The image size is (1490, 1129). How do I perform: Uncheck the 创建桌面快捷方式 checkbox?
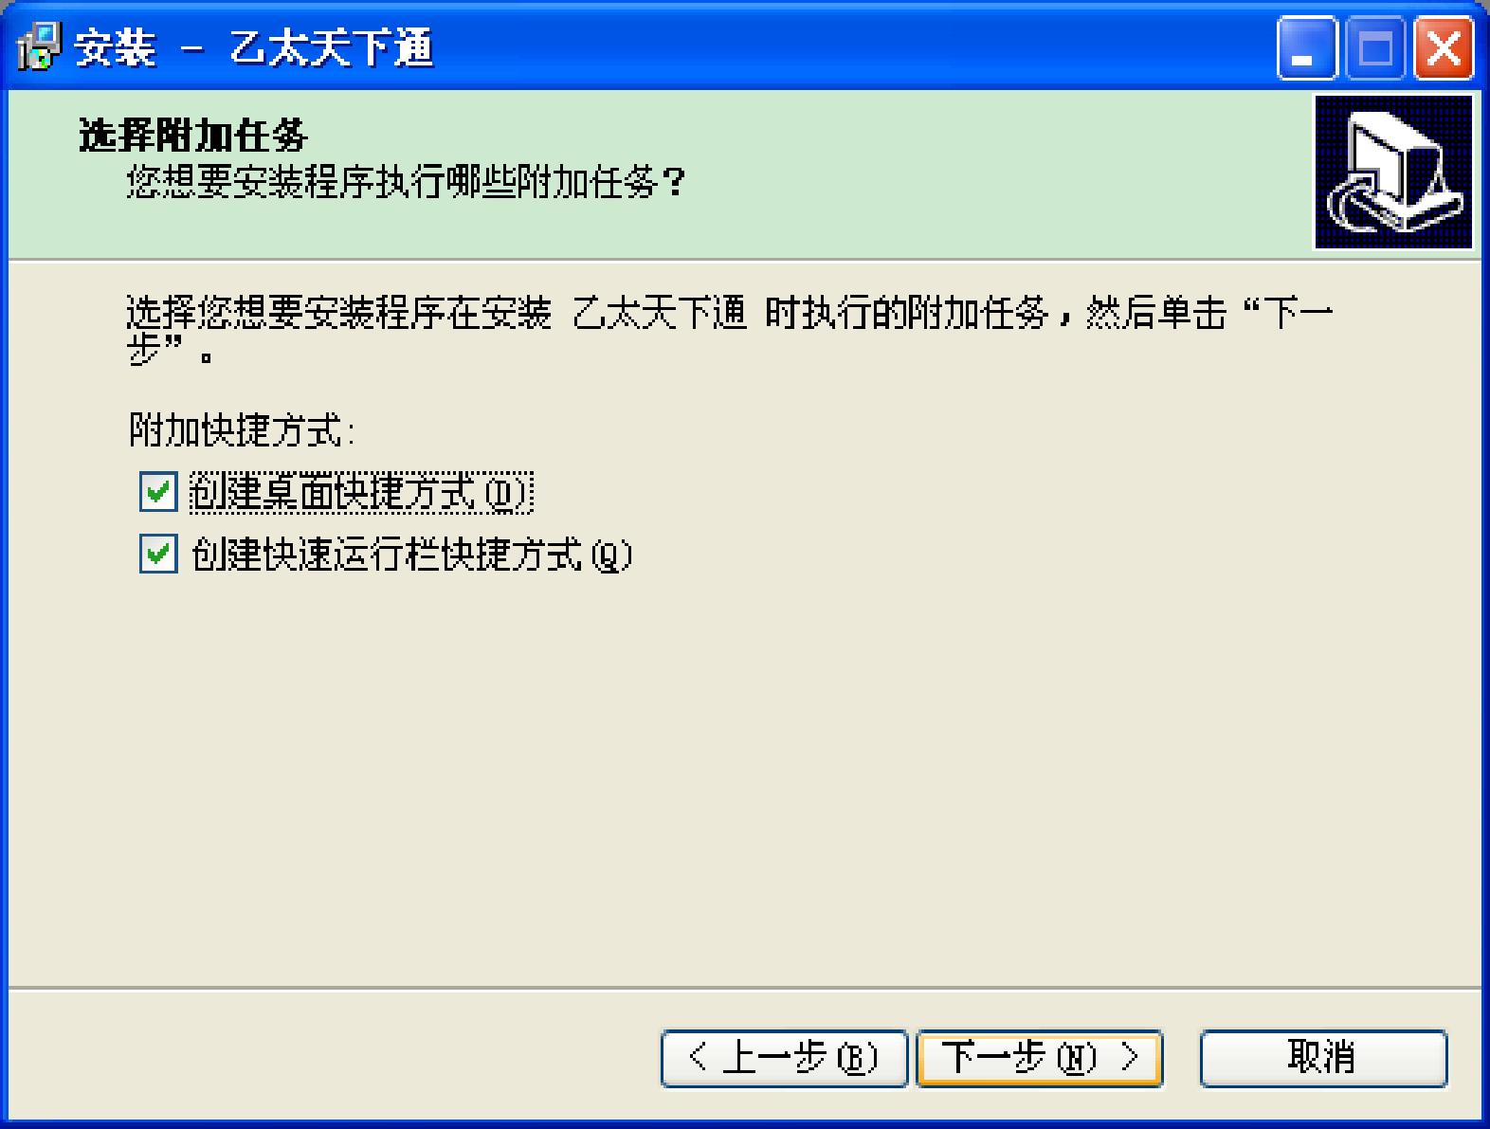click(158, 492)
